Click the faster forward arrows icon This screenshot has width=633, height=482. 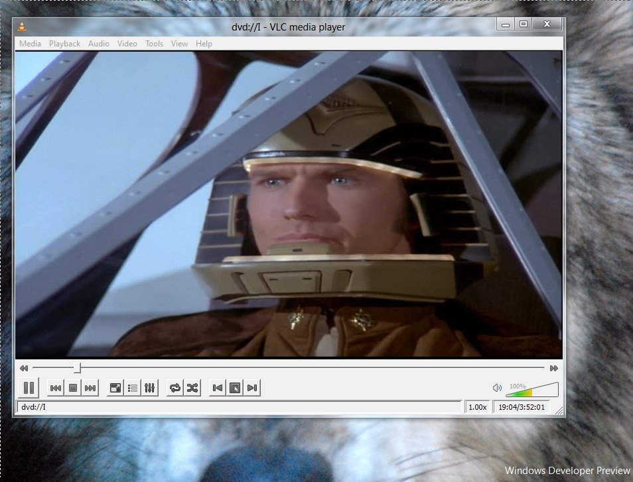click(554, 368)
